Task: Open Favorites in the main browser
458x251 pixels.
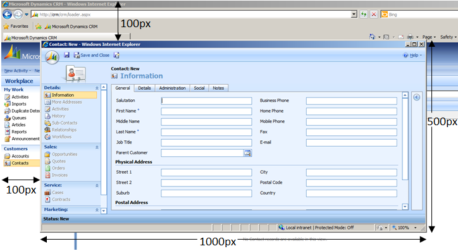Action: coord(16,27)
